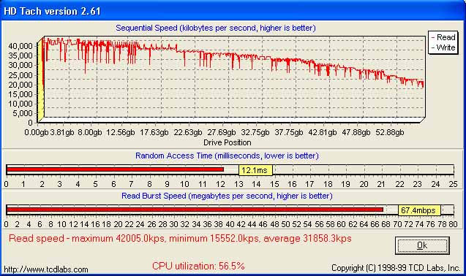Click the Copyright TCD Labs text
The height and width of the screenshot is (276, 466).
click(x=396, y=268)
